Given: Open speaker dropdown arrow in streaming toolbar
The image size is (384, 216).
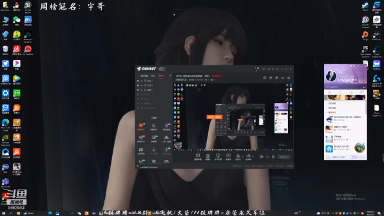Looking at the screenshot, I should (x=253, y=156).
